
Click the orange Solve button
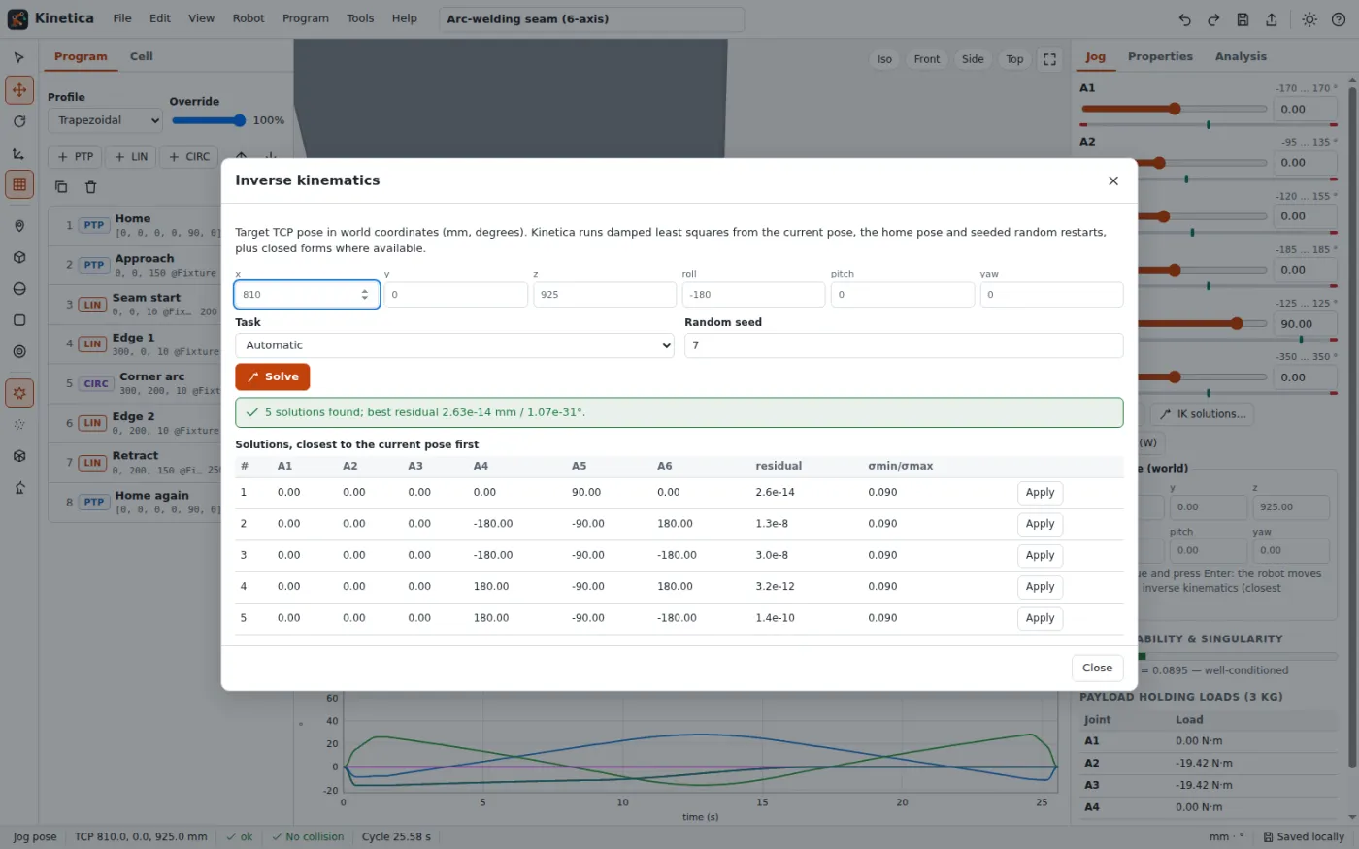click(273, 376)
